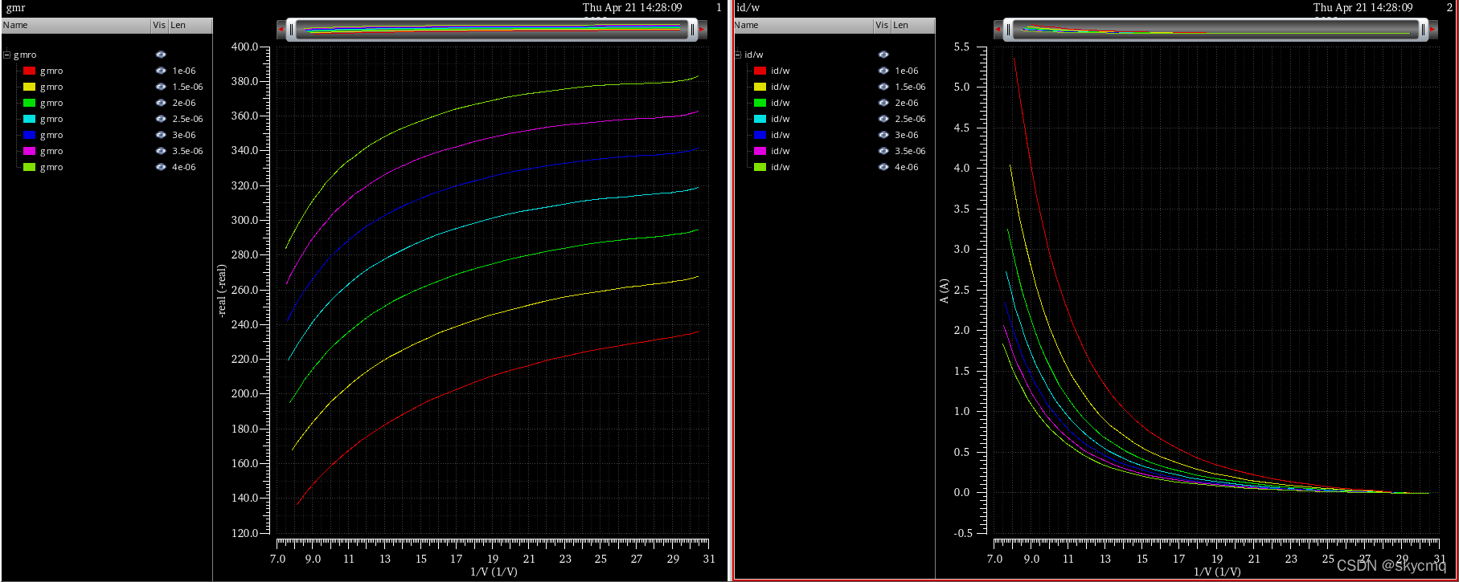Click the A (A) y-axis label

coord(945,291)
